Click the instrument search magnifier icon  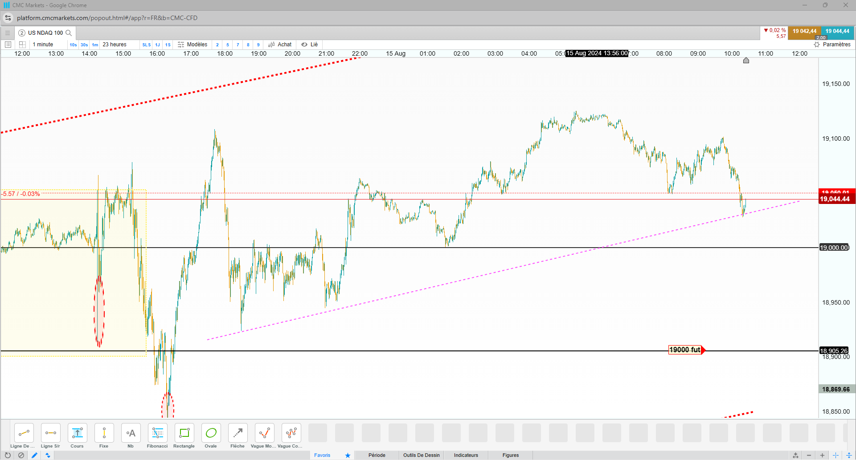(69, 33)
